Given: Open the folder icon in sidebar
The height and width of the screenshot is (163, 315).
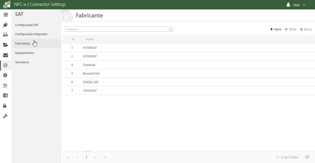Looking at the screenshot, I should point(5,45).
